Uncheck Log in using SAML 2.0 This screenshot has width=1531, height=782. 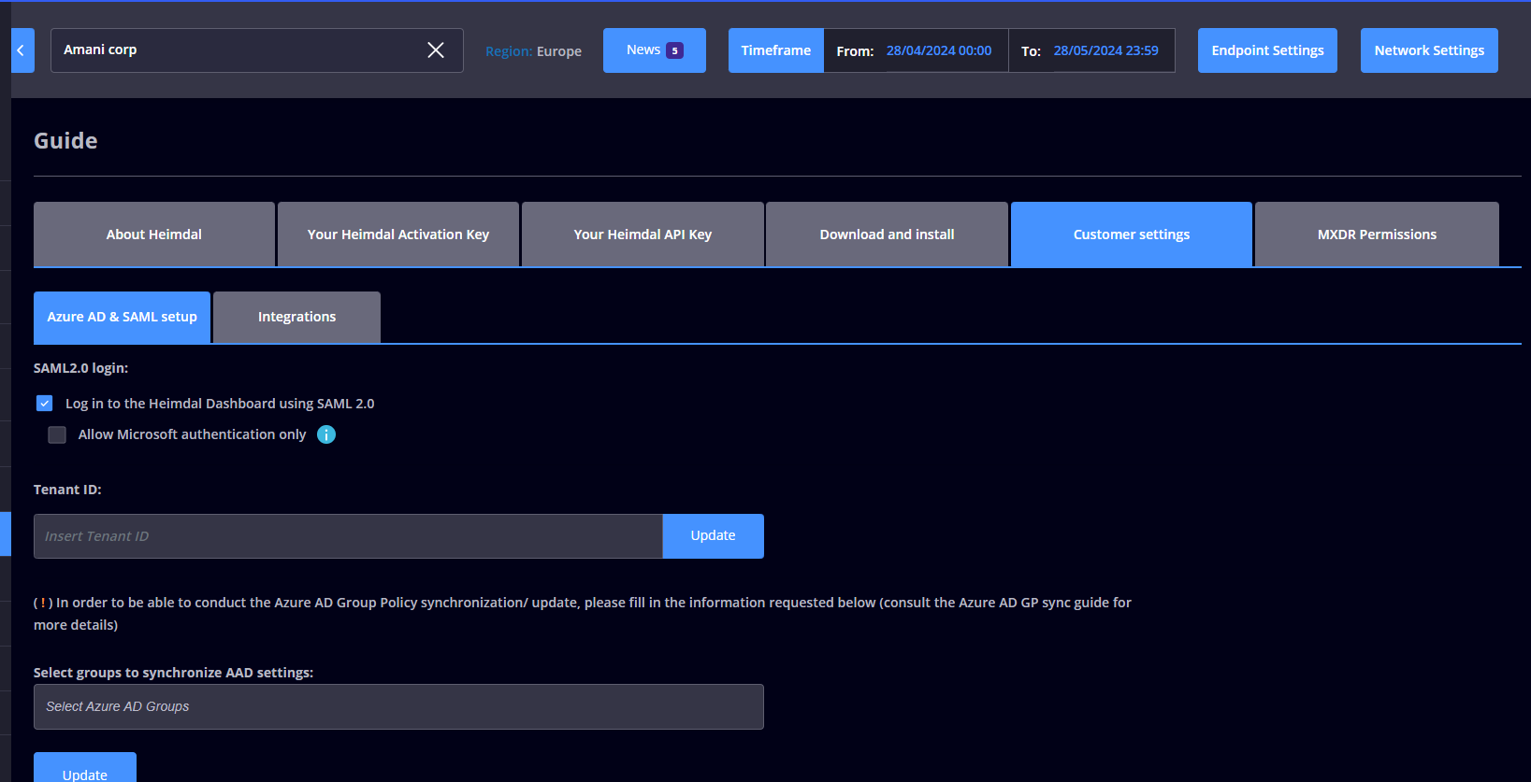(x=45, y=404)
